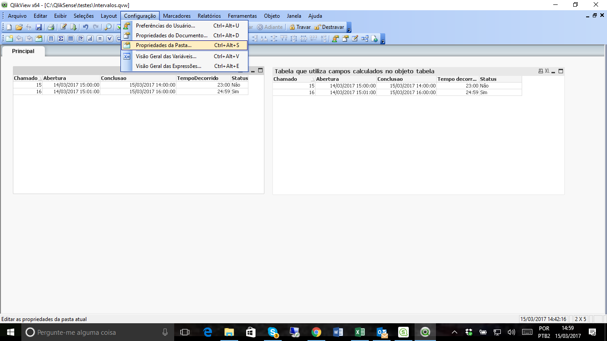Select the 24:59 cell in left table
The width and height of the screenshot is (607, 341).
[203, 91]
